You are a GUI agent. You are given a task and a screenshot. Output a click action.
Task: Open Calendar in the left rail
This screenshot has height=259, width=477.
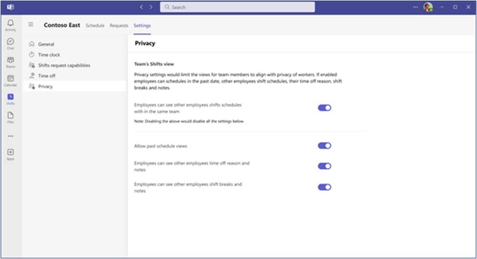click(x=11, y=80)
